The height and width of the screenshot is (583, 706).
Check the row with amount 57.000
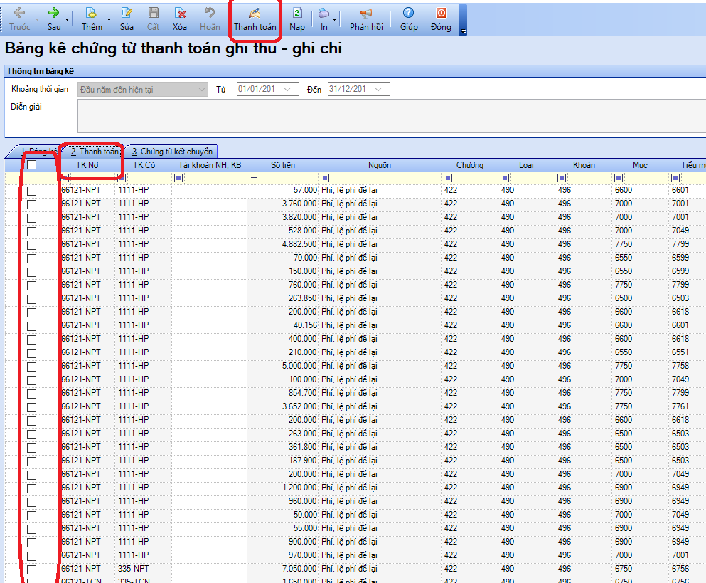click(x=31, y=191)
